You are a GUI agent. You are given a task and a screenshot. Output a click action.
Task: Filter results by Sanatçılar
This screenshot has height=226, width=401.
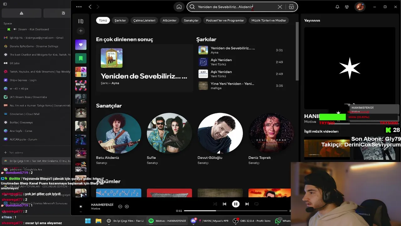191,20
